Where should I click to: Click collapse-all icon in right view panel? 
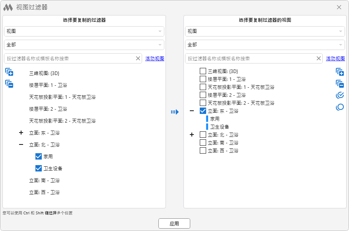(x=339, y=84)
